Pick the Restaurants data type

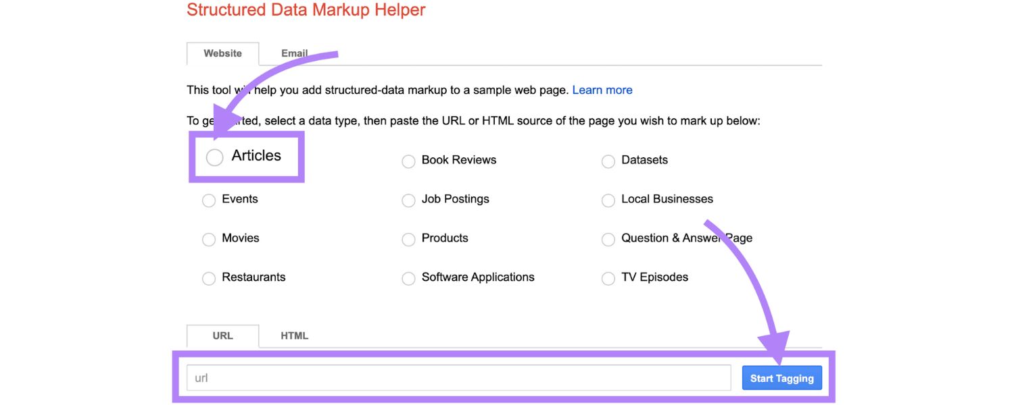[208, 278]
